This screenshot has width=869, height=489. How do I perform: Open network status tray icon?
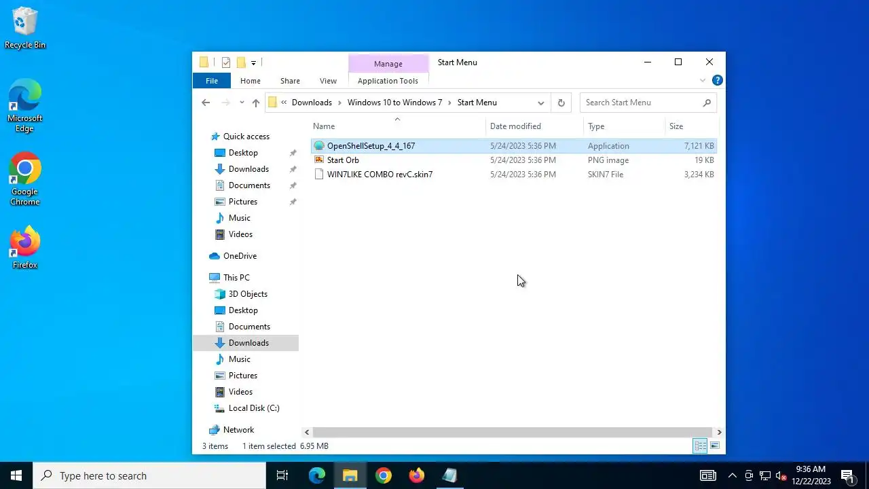coord(765,475)
